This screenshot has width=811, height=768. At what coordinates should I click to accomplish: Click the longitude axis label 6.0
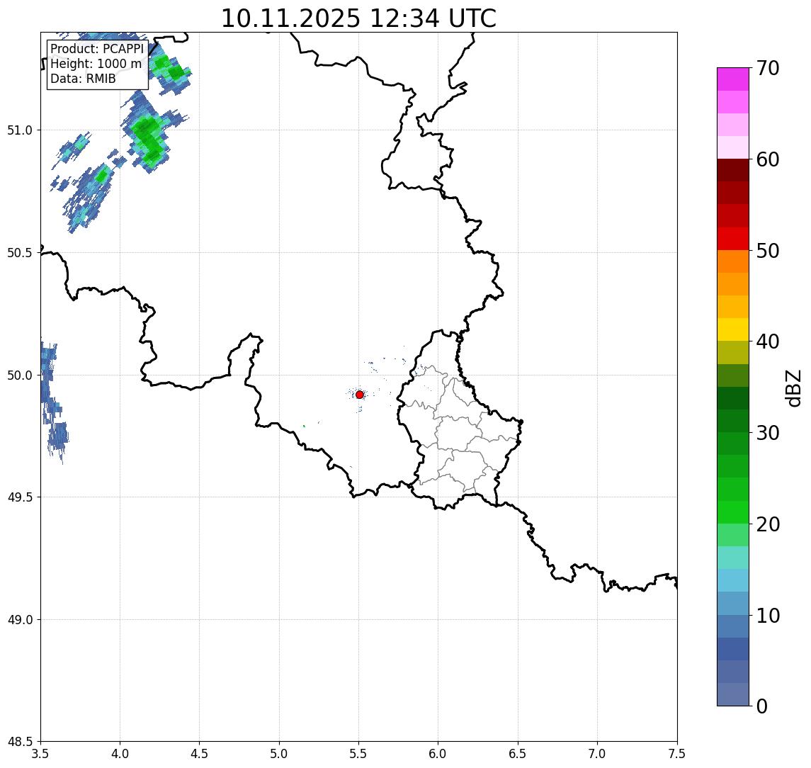tap(438, 754)
